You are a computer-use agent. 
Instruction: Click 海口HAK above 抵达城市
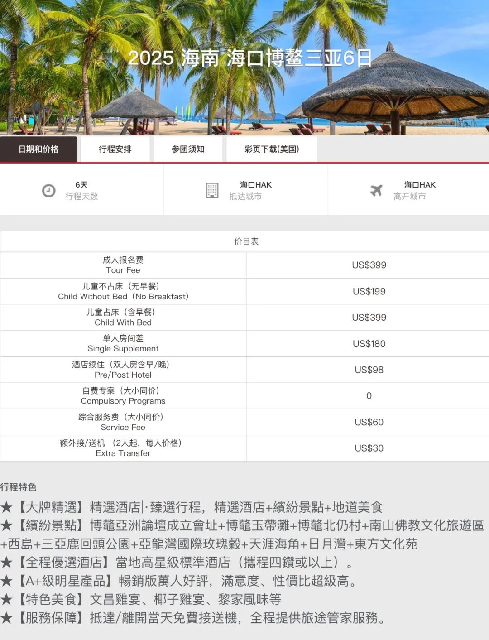pos(256,185)
